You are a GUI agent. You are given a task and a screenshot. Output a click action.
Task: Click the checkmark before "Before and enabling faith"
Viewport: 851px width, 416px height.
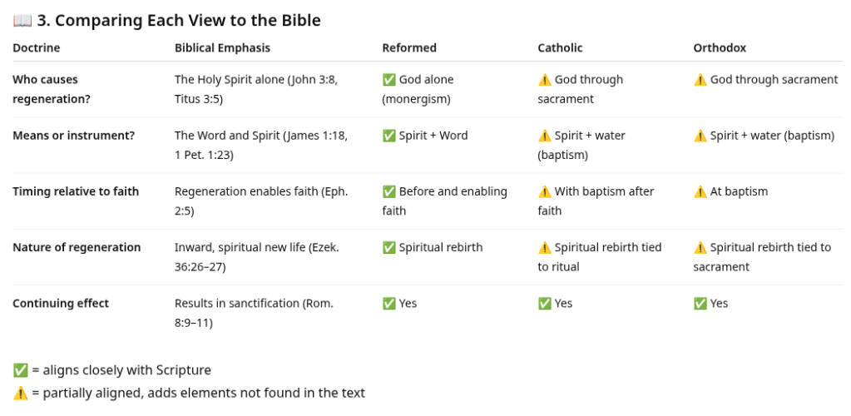(x=388, y=191)
